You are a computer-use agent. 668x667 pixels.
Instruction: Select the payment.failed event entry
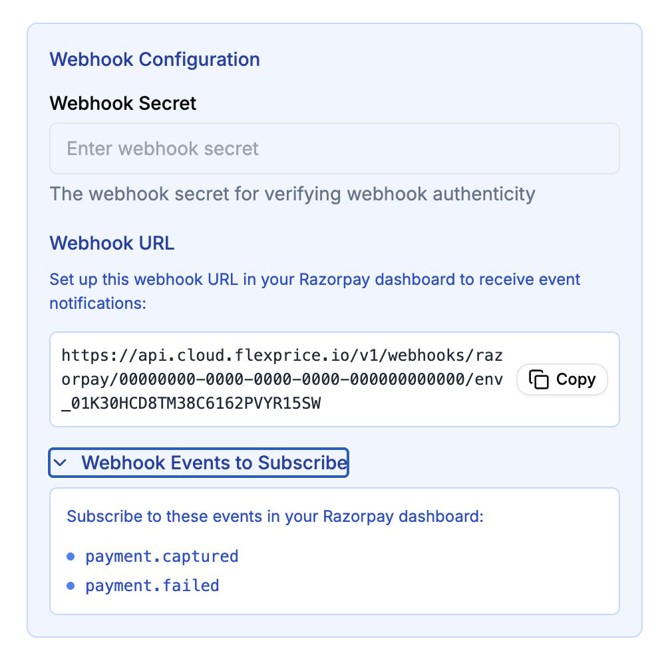(152, 586)
